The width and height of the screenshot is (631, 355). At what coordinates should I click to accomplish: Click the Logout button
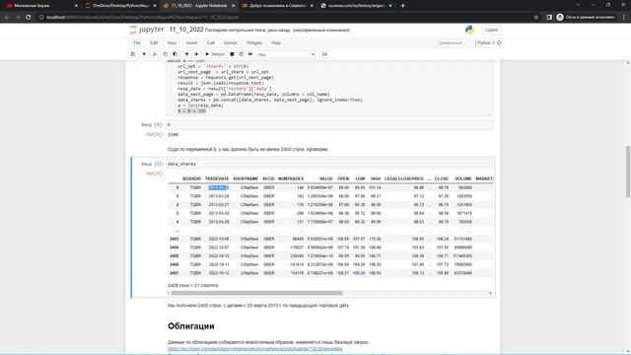pyautogui.click(x=491, y=30)
